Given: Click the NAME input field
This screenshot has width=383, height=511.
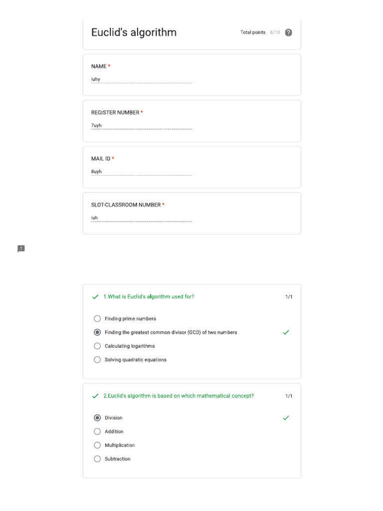Looking at the screenshot, I should pos(141,79).
